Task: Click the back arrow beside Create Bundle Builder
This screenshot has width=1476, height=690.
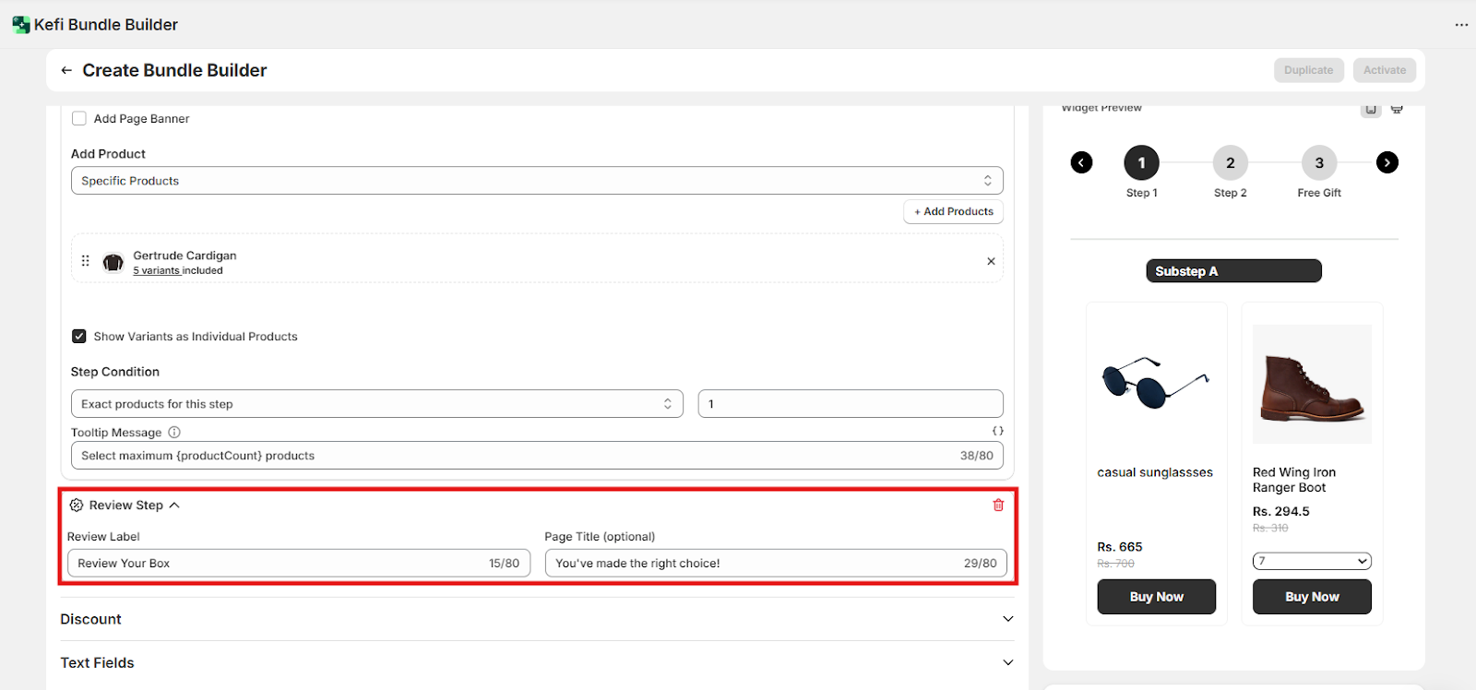Action: tap(66, 70)
